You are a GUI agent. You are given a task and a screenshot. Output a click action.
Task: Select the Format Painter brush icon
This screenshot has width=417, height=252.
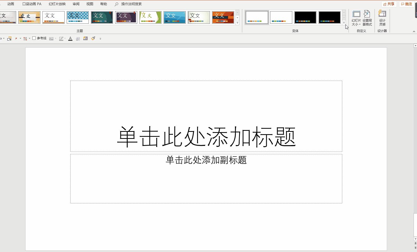pyautogui.click(x=93, y=38)
